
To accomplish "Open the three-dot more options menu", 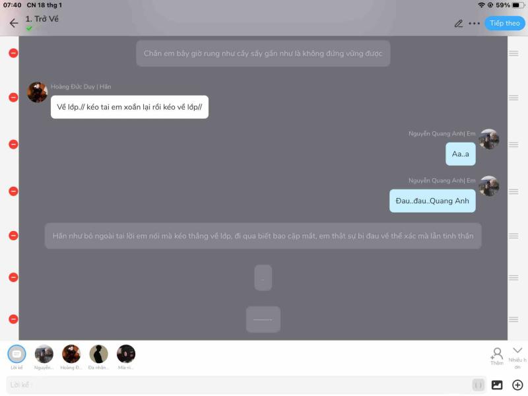I will pos(474,23).
